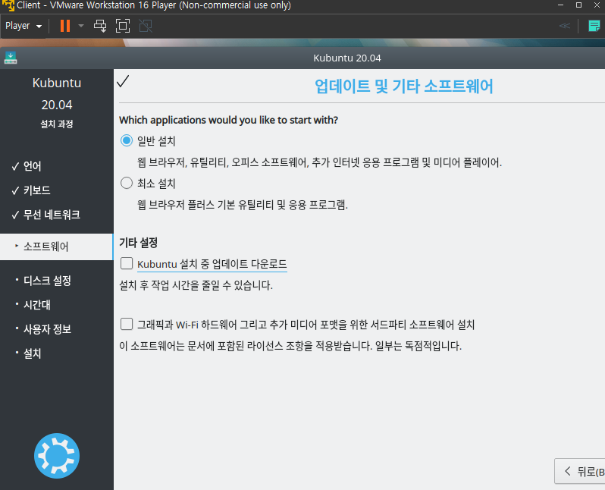Select the 사용자 정보 step in the sidebar

click(47, 329)
